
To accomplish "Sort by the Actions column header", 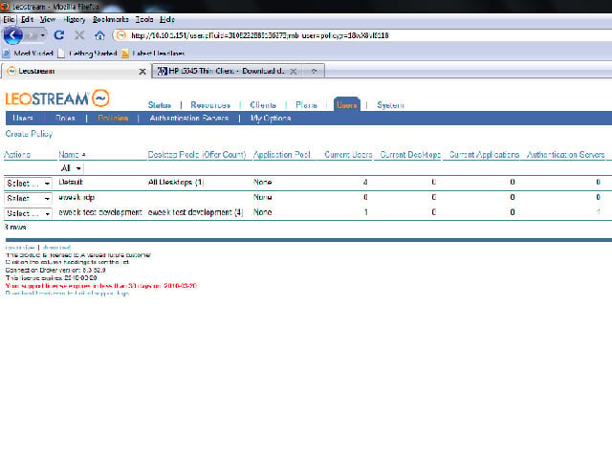I will point(17,155).
